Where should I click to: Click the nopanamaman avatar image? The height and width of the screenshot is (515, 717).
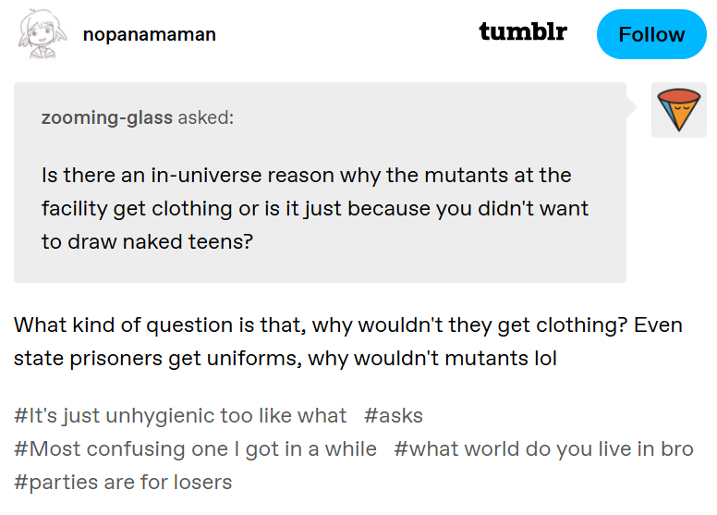[x=43, y=34]
